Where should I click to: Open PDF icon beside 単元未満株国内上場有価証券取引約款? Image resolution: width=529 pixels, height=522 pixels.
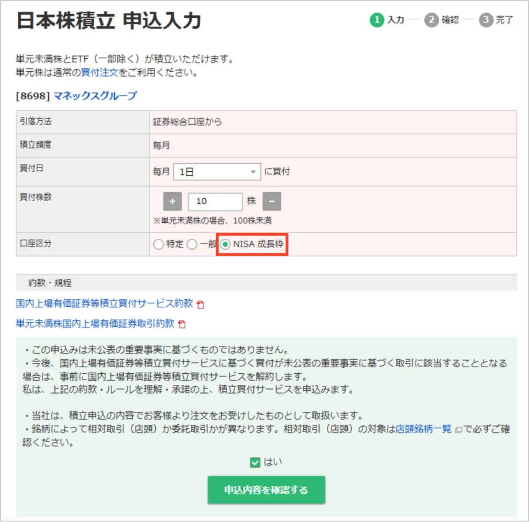click(x=182, y=325)
